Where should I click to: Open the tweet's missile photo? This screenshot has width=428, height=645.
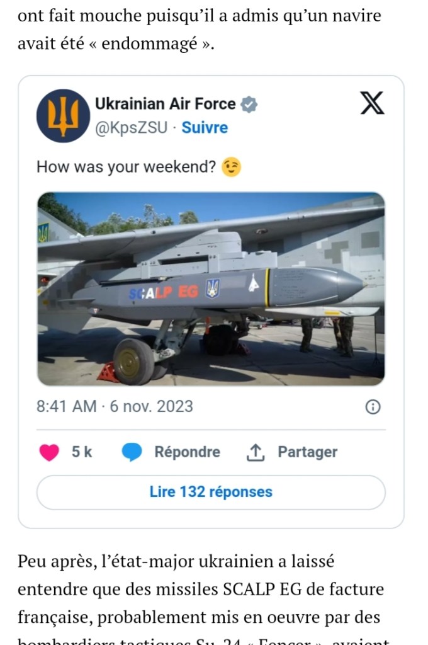pos(211,288)
